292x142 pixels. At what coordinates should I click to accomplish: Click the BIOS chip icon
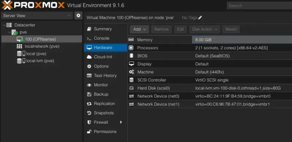(x=131, y=56)
